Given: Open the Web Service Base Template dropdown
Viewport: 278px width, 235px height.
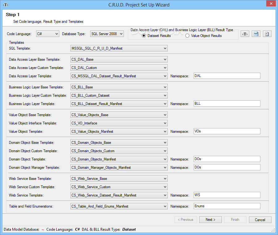Looking at the screenshot, I should (119, 179).
